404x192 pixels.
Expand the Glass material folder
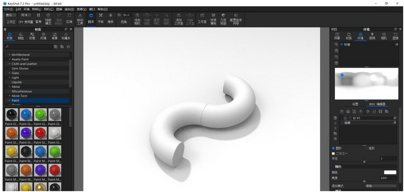[9, 73]
